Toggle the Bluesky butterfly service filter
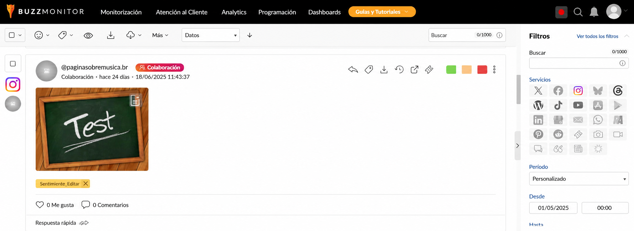 (x=598, y=91)
